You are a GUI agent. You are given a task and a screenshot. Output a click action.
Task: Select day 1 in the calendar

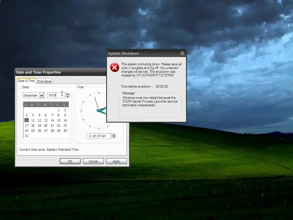[x=59, y=110]
